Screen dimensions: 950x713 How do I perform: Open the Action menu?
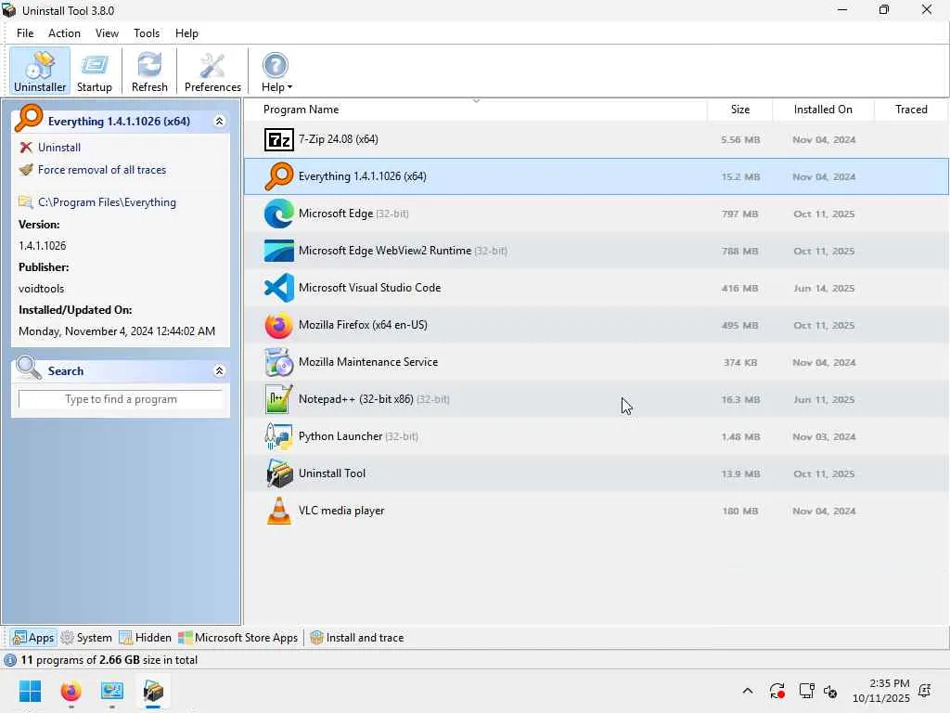[x=64, y=33]
